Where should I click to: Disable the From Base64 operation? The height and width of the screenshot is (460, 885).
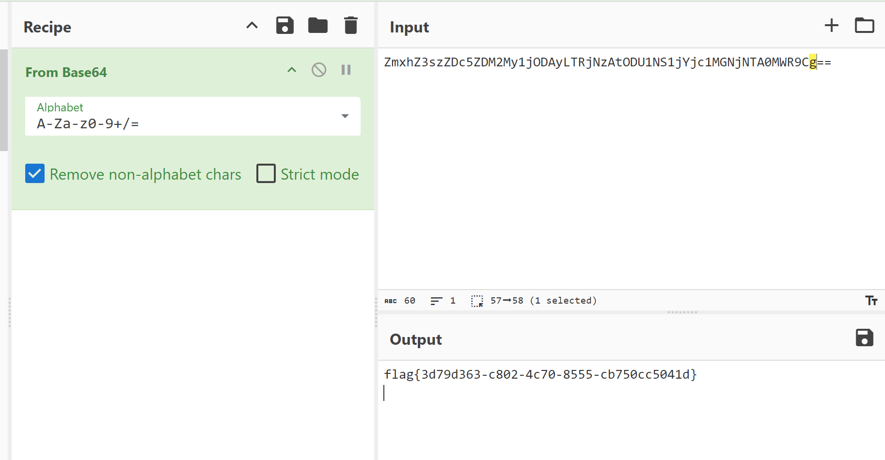click(319, 70)
